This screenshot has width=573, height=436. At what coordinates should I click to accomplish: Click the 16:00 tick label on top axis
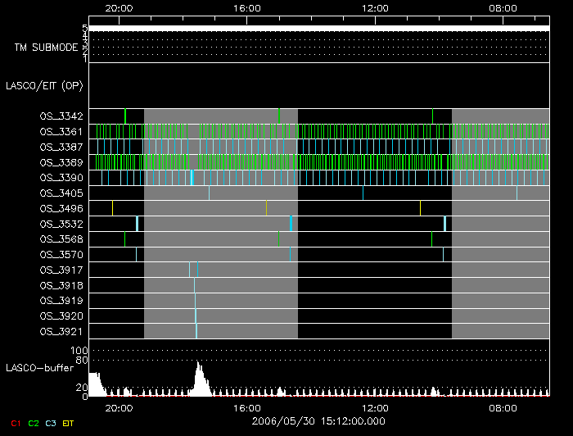pos(247,7)
